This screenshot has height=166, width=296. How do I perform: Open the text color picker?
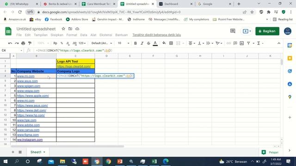(x=155, y=43)
